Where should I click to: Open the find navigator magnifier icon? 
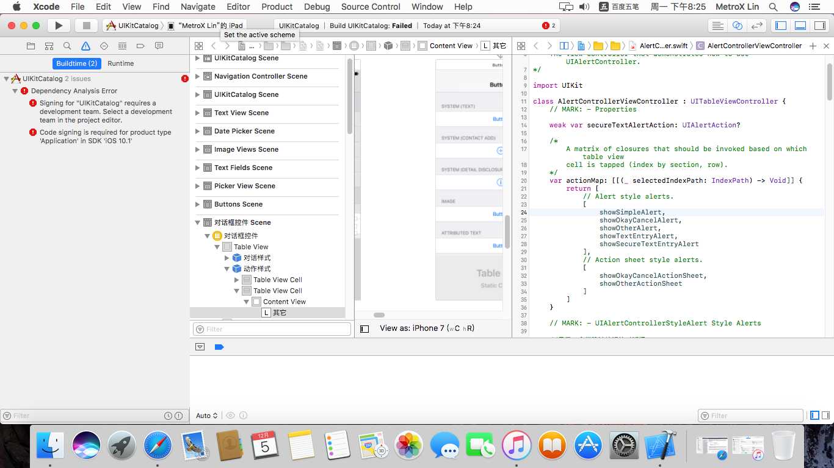(67, 46)
